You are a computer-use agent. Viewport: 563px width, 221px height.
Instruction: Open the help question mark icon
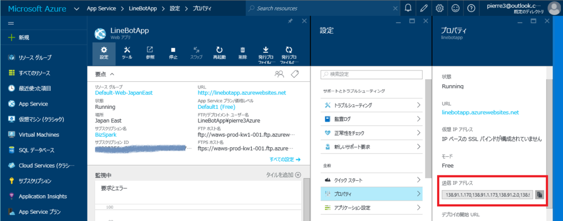coord(471,8)
